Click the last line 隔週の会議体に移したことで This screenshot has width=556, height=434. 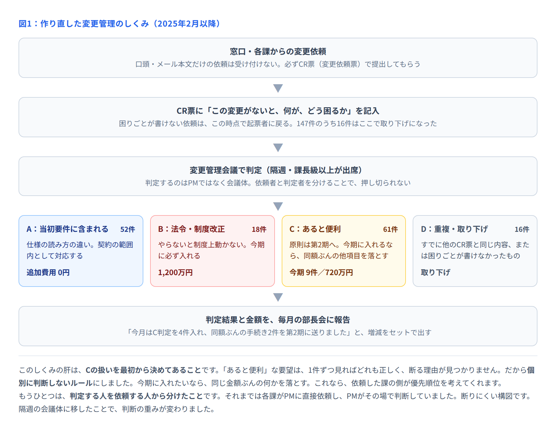click(117, 409)
